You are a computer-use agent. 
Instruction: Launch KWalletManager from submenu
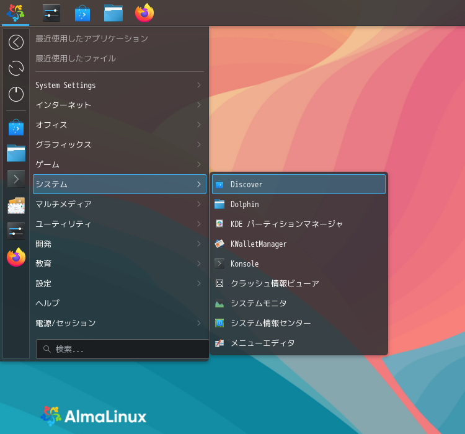coord(299,244)
